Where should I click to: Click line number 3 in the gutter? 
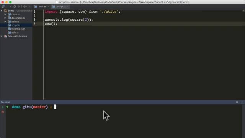pos(34,20)
